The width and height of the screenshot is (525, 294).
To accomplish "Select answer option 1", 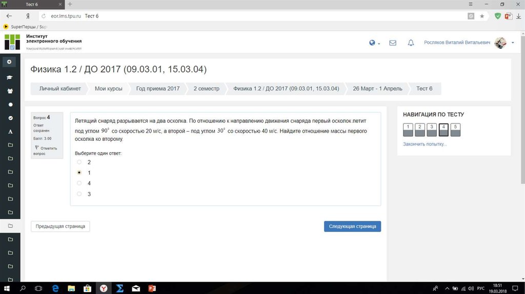I will pos(79,173).
